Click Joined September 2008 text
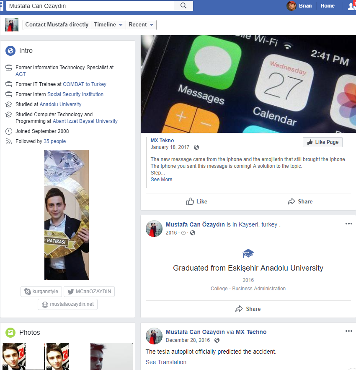This screenshot has width=356, height=370. [42, 131]
